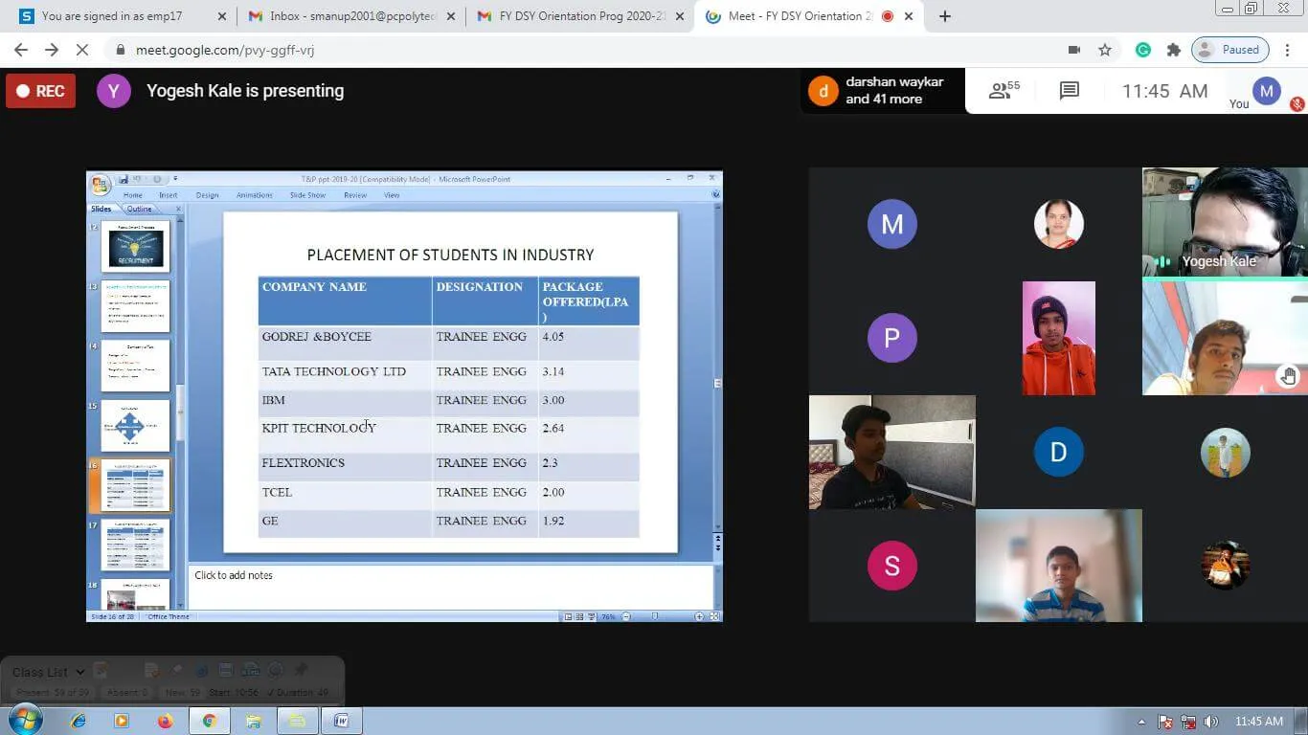Open the participants list showing 55

pos(1004,90)
